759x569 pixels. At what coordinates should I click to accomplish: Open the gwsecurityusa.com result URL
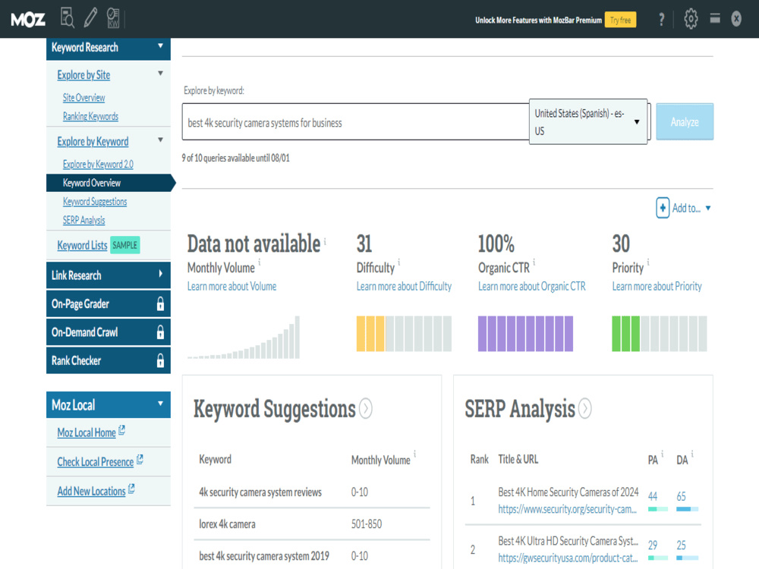point(568,558)
